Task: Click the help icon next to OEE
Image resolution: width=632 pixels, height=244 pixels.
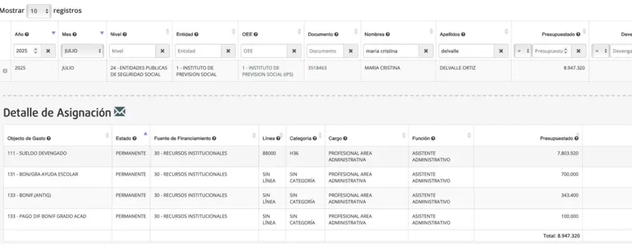Action: 256,34
